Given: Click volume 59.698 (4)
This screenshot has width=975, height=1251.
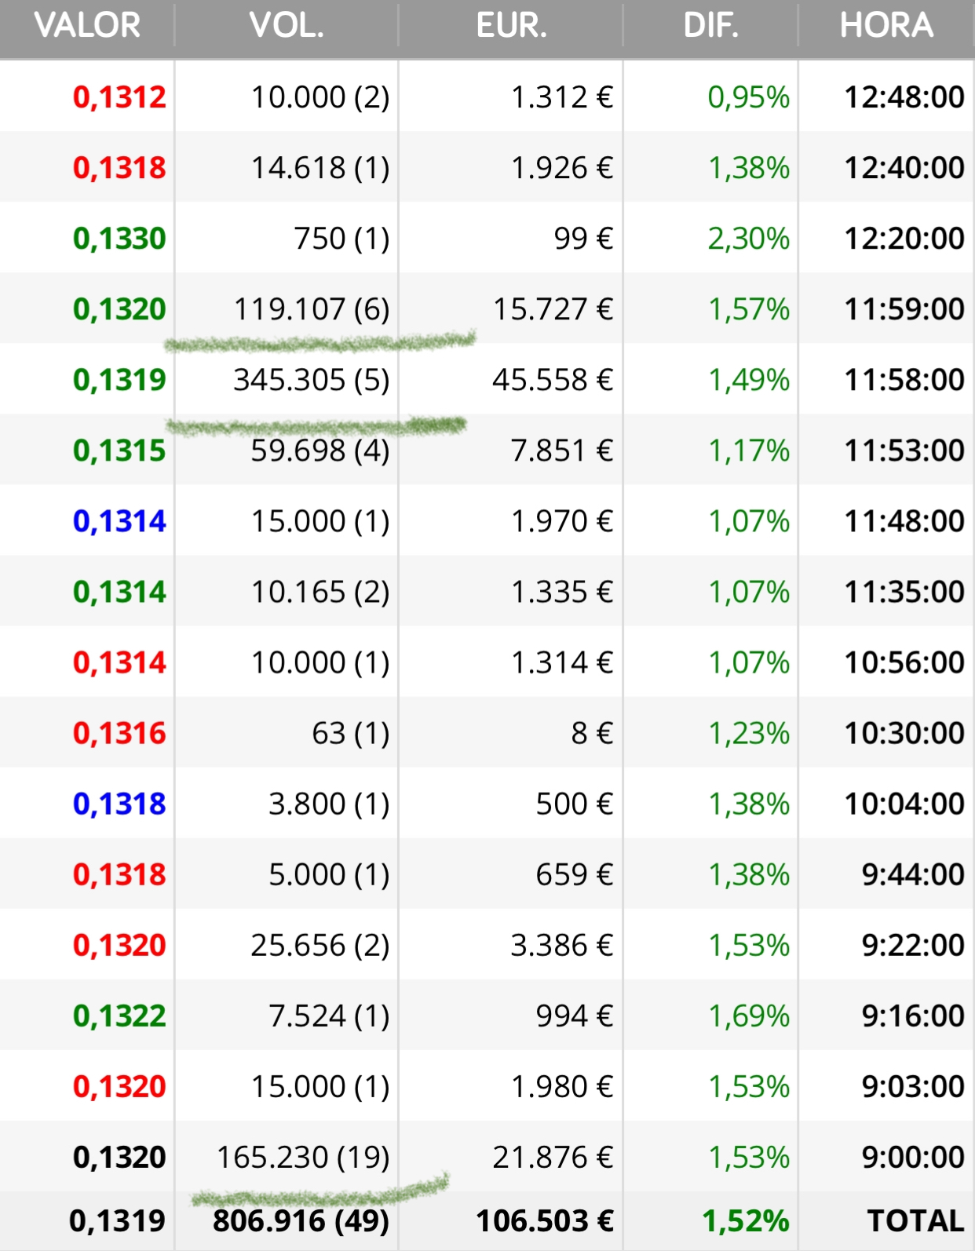Looking at the screenshot, I should click(x=320, y=450).
